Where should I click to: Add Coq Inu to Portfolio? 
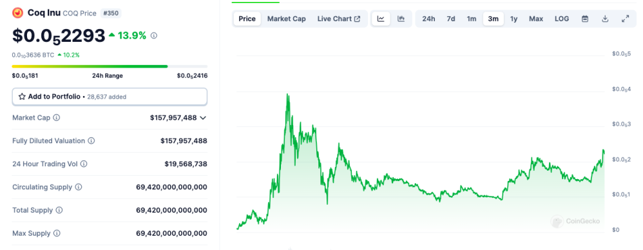click(x=110, y=97)
